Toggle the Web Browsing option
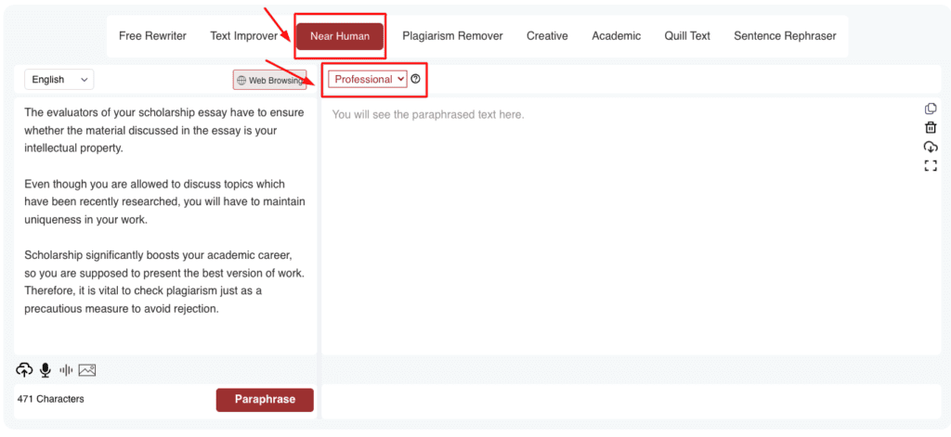 [269, 80]
